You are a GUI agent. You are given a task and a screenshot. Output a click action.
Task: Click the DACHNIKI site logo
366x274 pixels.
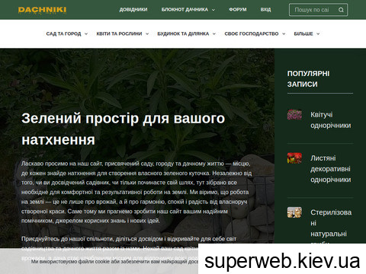[x=42, y=10]
